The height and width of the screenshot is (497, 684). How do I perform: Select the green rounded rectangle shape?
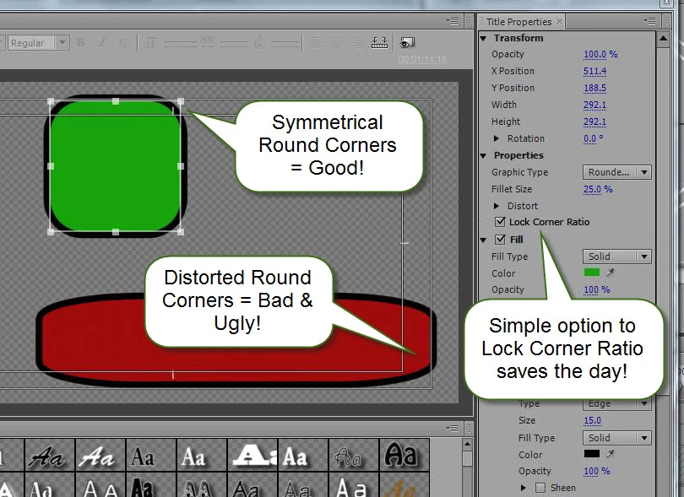tap(116, 166)
